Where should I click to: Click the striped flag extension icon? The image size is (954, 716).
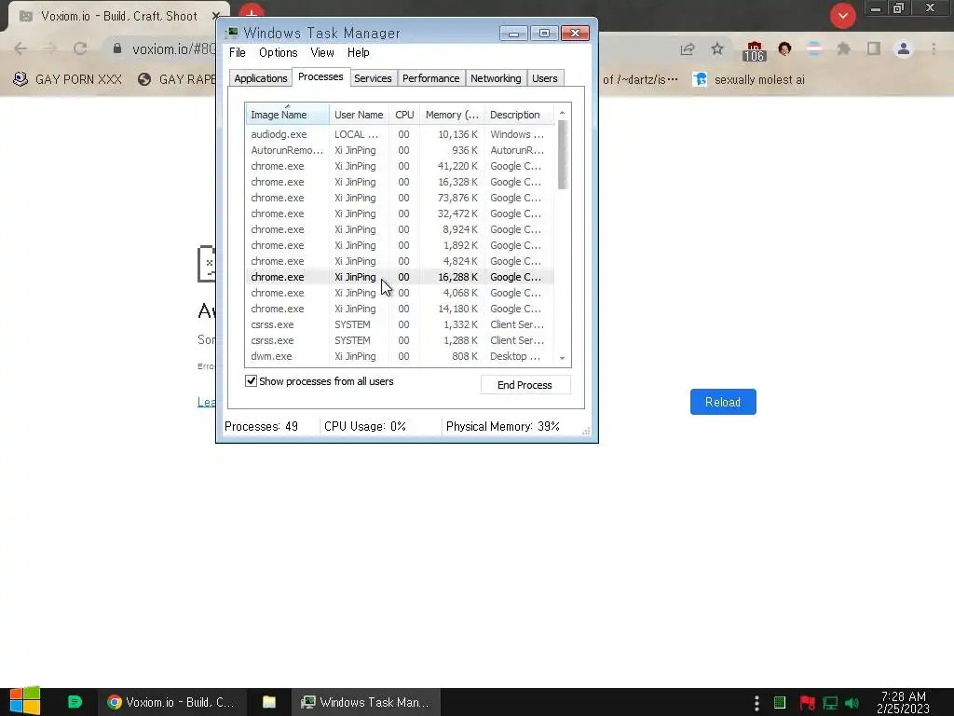814,48
